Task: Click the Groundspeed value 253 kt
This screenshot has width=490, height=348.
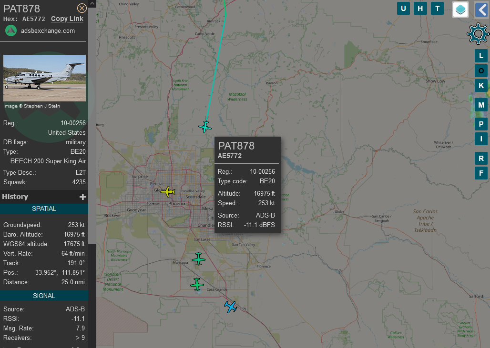Action: click(76, 225)
